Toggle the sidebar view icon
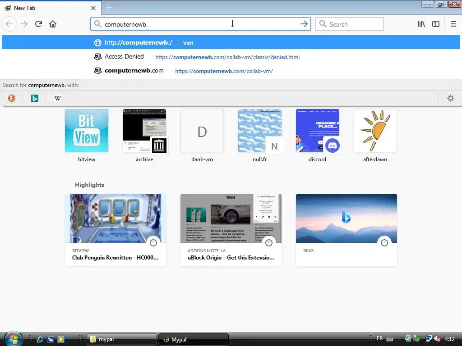This screenshot has height=346, width=462. coord(436,24)
